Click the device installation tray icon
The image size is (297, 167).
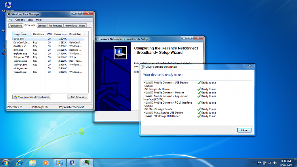click(265, 163)
